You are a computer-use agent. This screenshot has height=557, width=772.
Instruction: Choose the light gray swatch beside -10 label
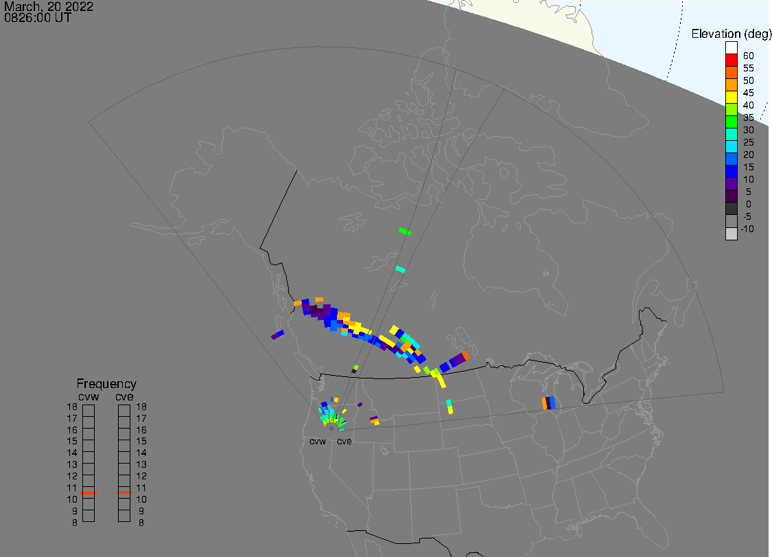coord(731,233)
